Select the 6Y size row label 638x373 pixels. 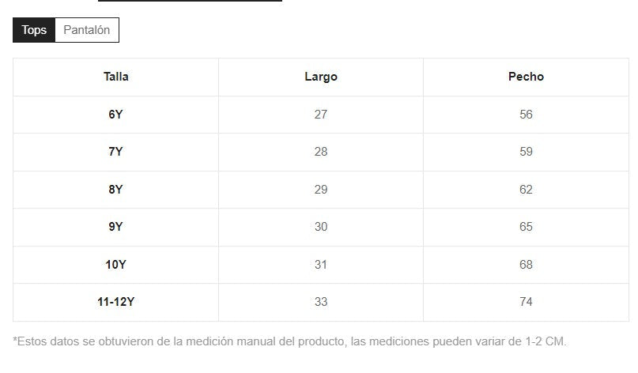(x=115, y=115)
